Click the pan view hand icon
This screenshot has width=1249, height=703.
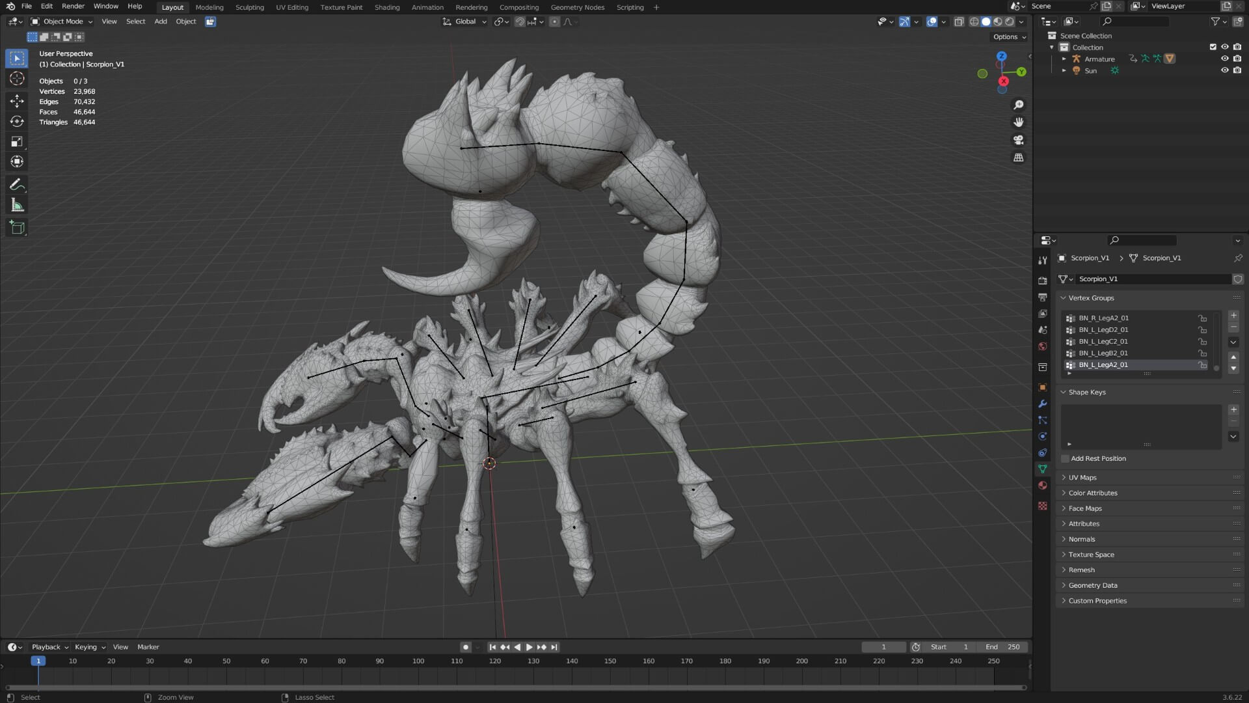click(1019, 122)
